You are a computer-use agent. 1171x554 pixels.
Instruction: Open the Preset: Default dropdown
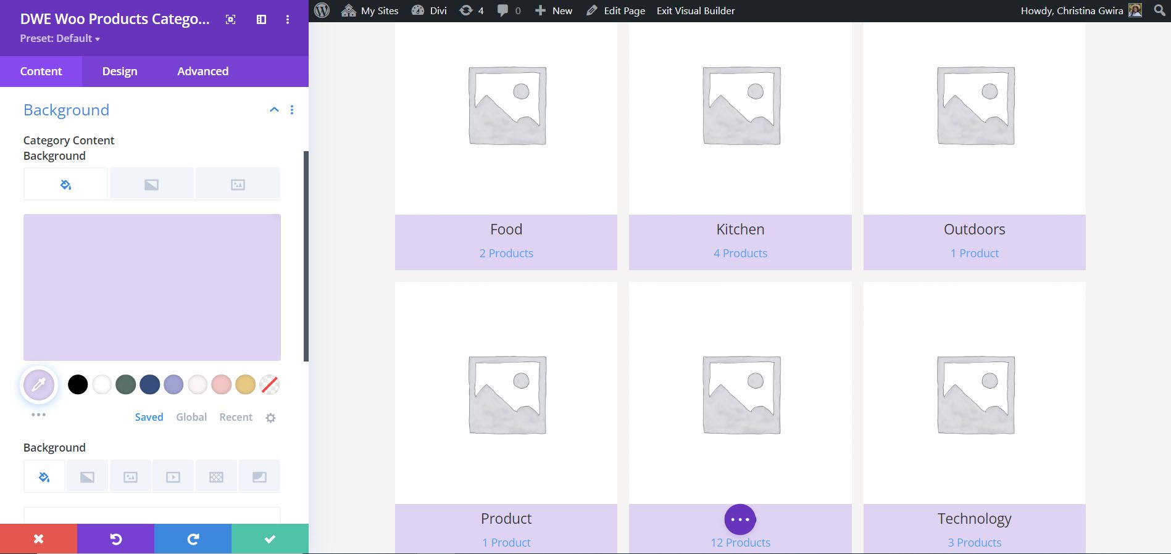pos(60,38)
